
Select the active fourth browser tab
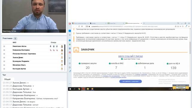pyautogui.click(x=133, y=23)
